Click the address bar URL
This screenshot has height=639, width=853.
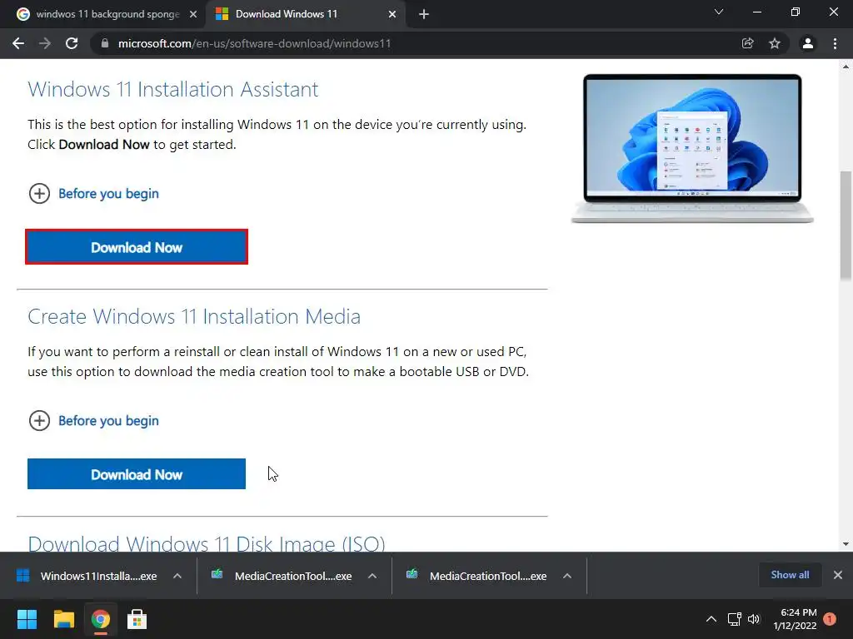click(x=254, y=43)
